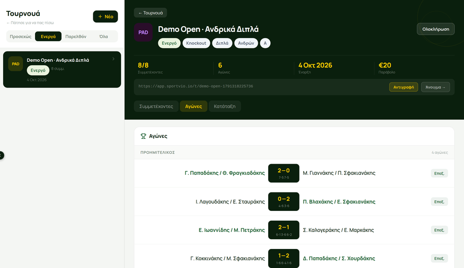Viewport: 464px width, 268px height.
Task: Edit the Κοκκινάκης / Σφακιανάκης match
Action: click(x=439, y=258)
